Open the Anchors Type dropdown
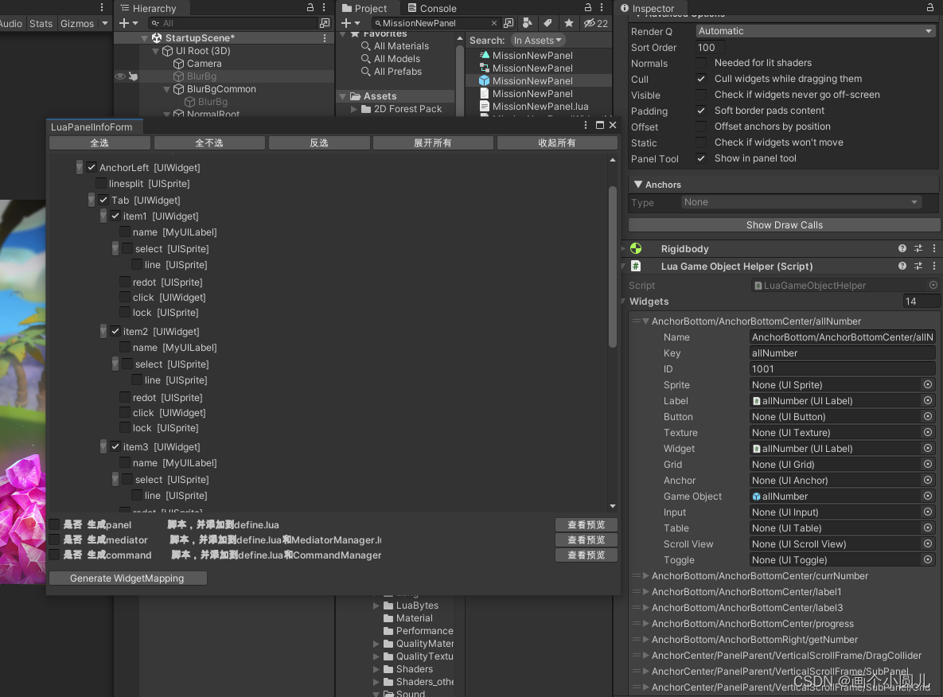The image size is (943, 697). point(799,202)
